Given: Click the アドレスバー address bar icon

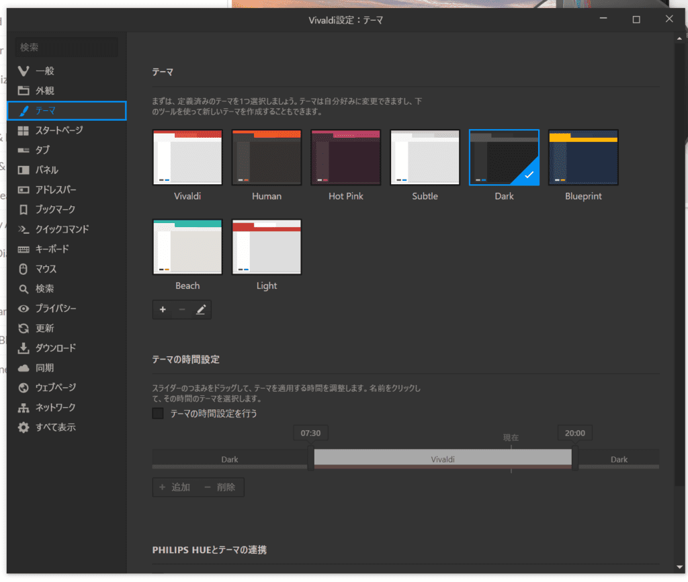Looking at the screenshot, I should pyautogui.click(x=24, y=190).
